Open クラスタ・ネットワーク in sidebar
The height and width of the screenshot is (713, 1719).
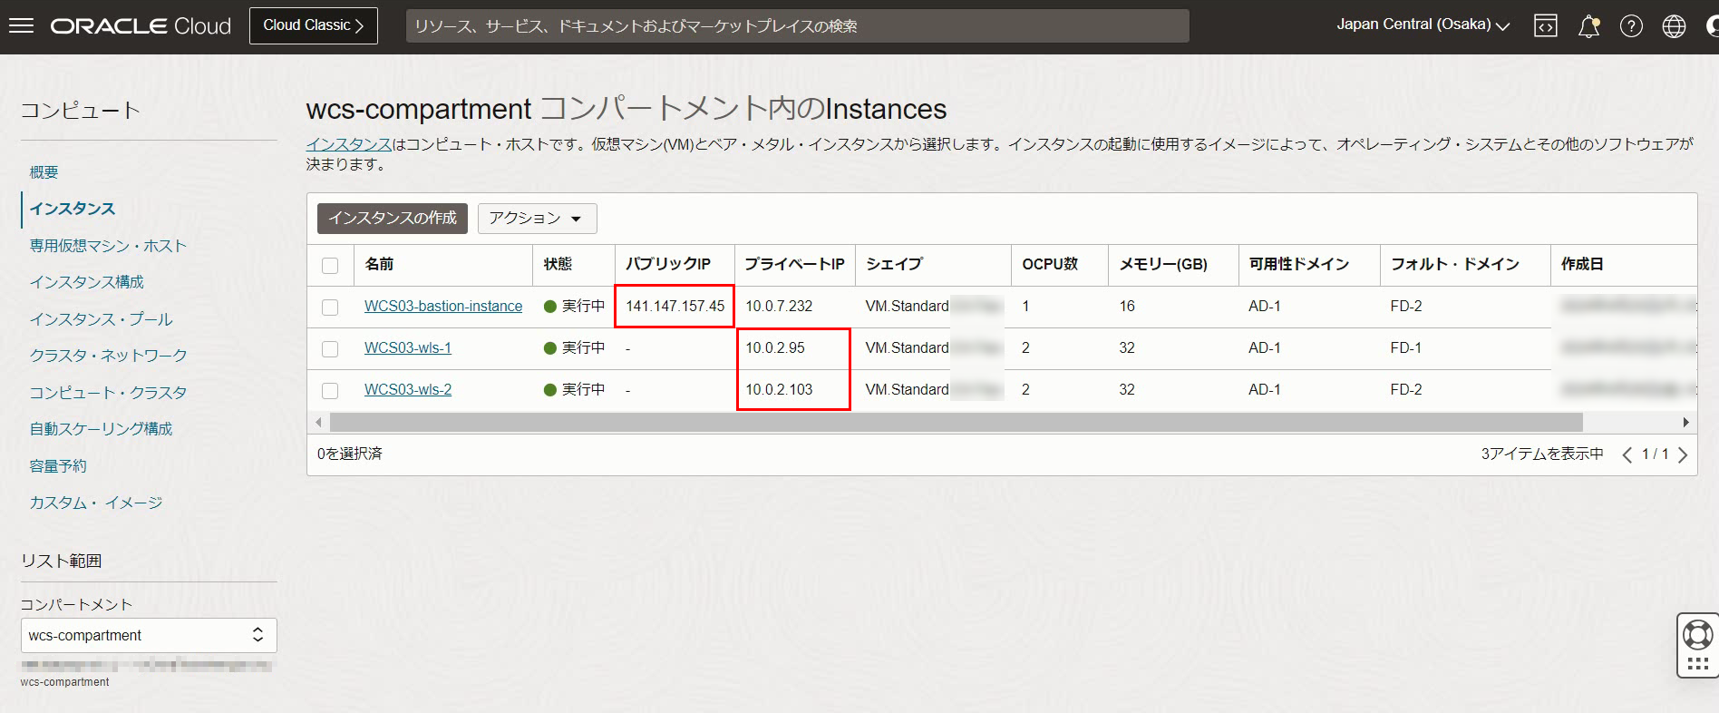pyautogui.click(x=108, y=356)
